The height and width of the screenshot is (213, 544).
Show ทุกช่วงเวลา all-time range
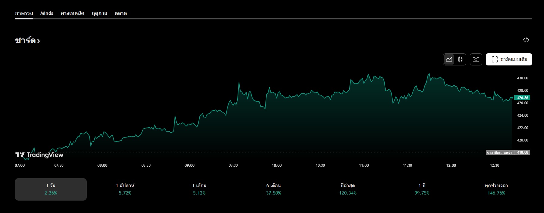pos(496,189)
